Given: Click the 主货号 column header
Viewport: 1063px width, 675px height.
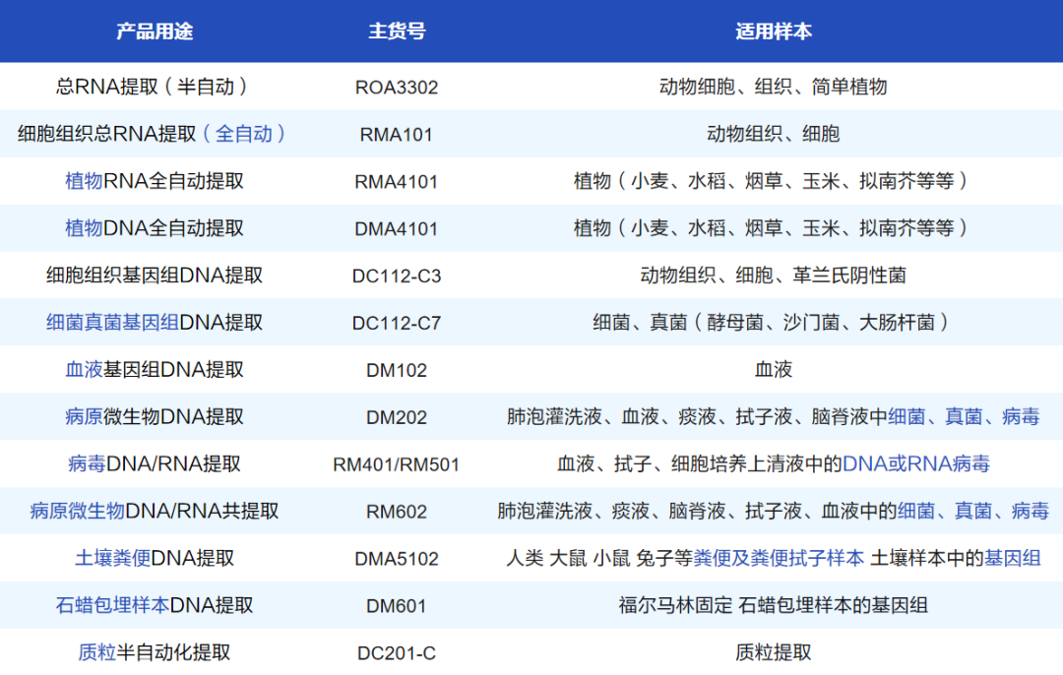Looking at the screenshot, I should 397,31.
